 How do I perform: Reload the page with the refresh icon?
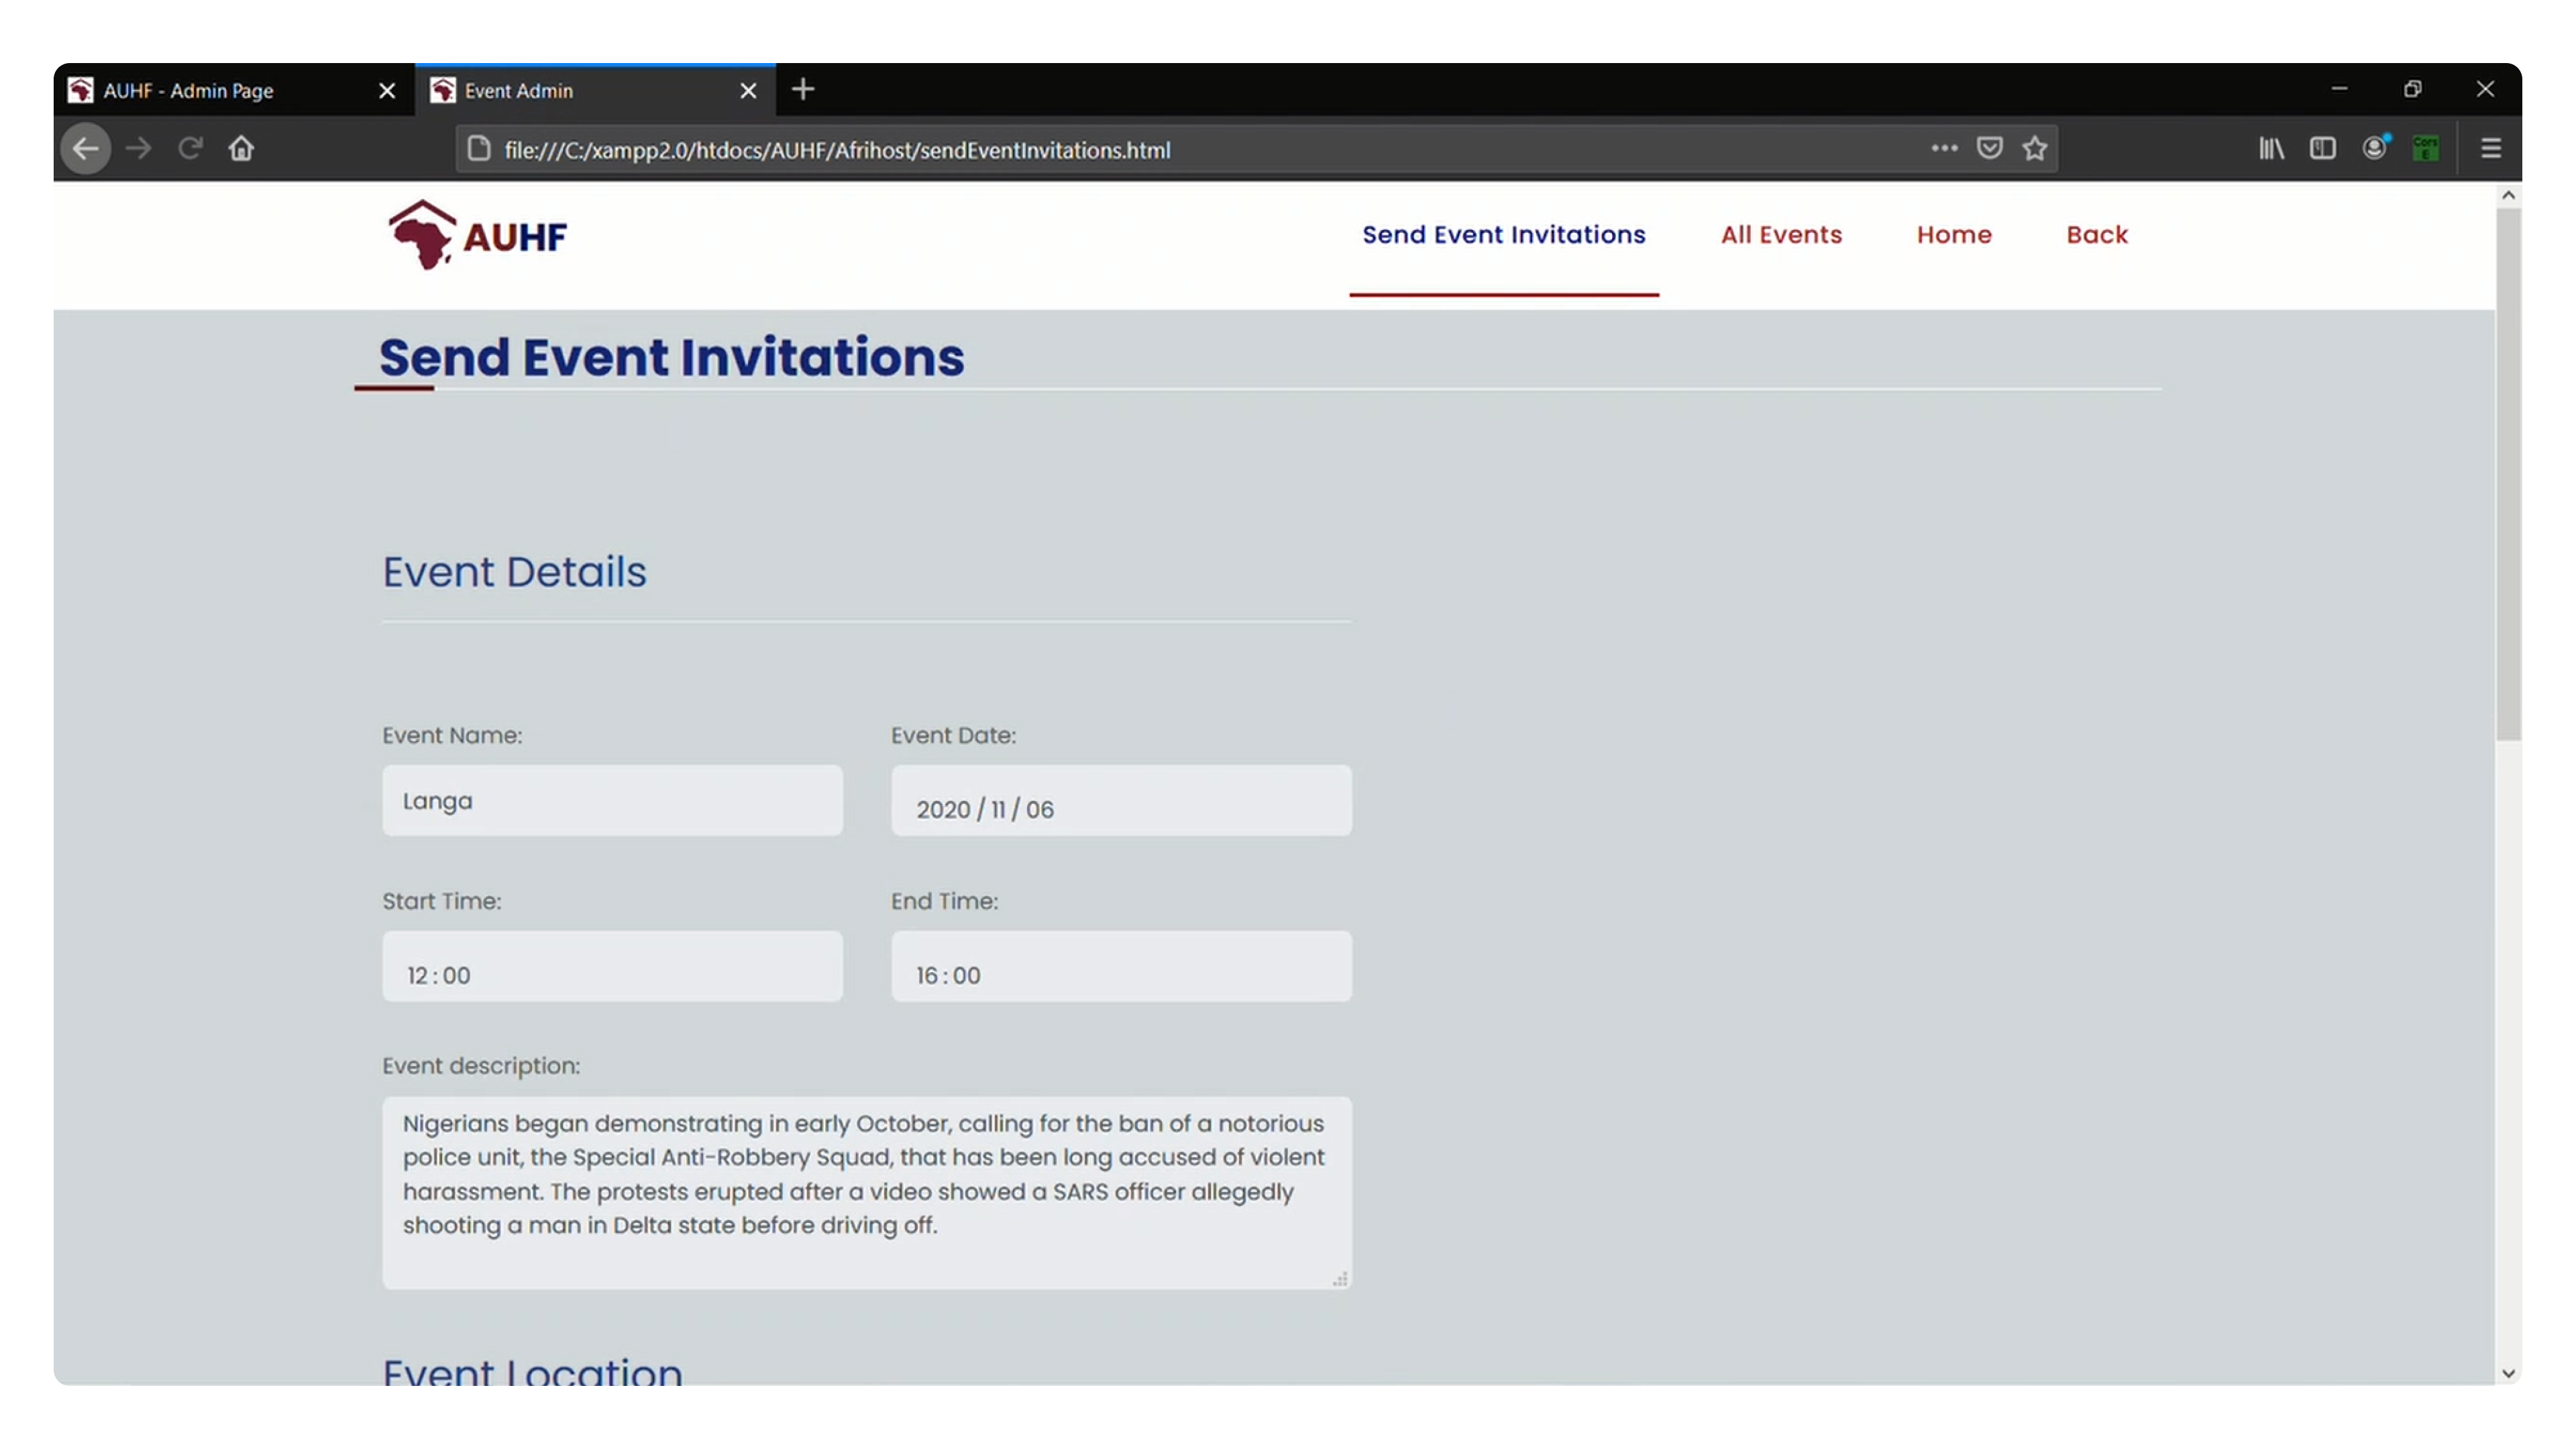tap(190, 149)
